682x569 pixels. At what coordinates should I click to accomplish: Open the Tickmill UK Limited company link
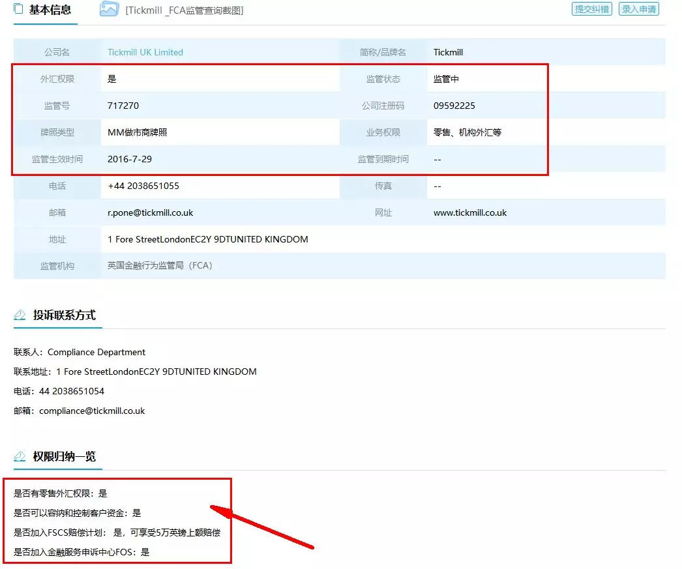145,52
